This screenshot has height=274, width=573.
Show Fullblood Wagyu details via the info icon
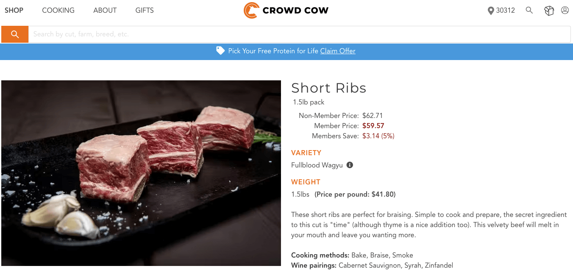tap(350, 165)
